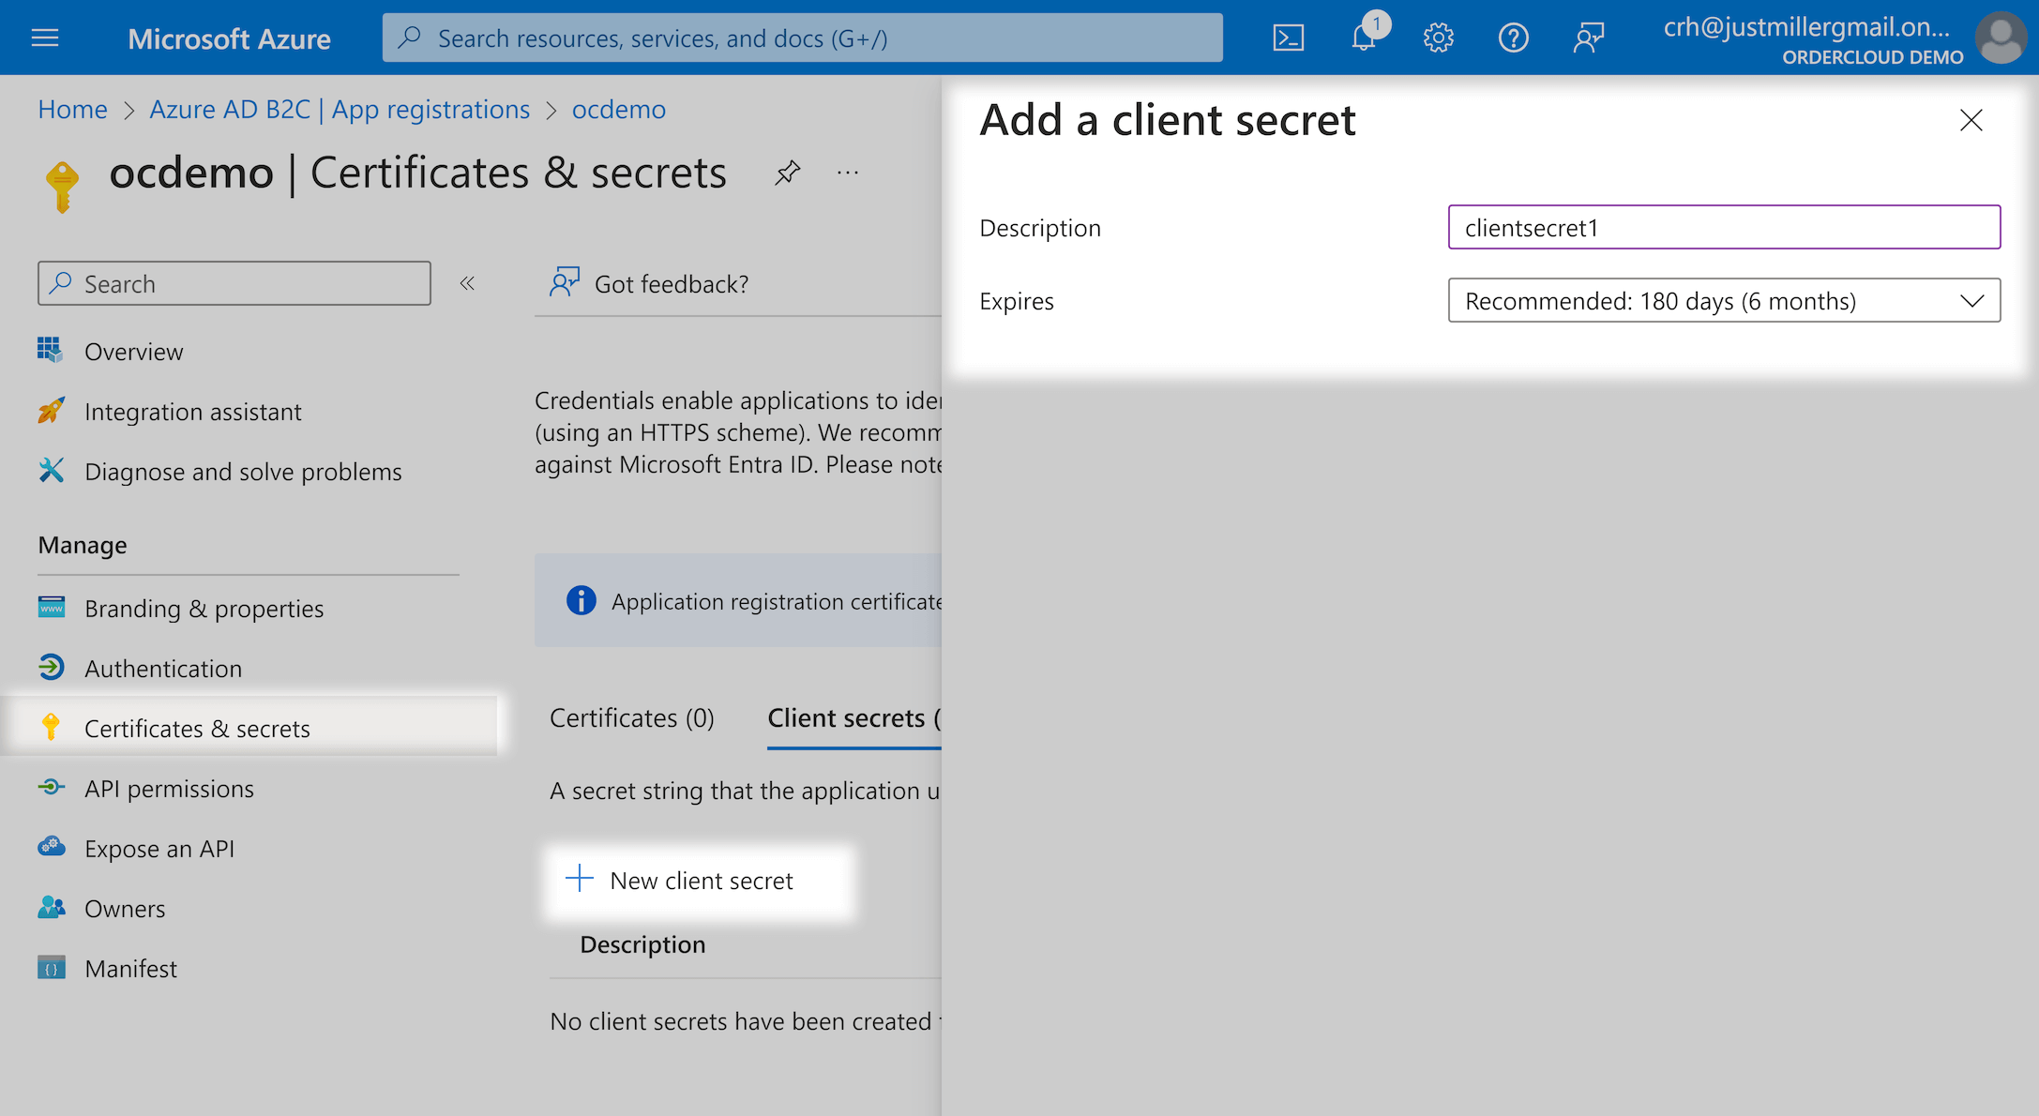Open the help question mark menu
Image resolution: width=2039 pixels, height=1116 pixels.
pyautogui.click(x=1513, y=38)
